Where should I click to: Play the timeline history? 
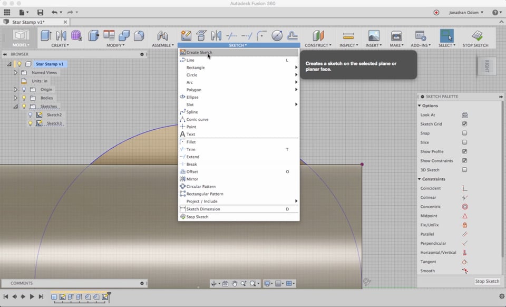[32, 296]
